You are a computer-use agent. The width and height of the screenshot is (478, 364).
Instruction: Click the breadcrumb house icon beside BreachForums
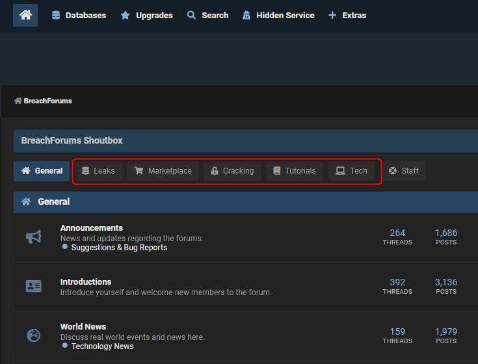18,101
